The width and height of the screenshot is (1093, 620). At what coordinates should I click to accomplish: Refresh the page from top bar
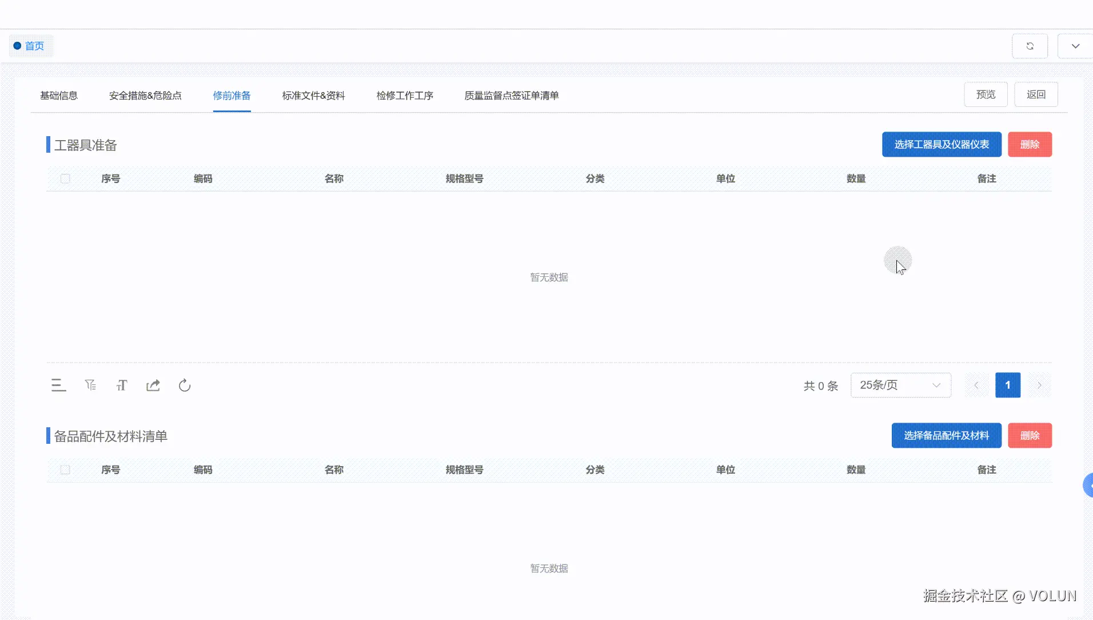click(1030, 46)
